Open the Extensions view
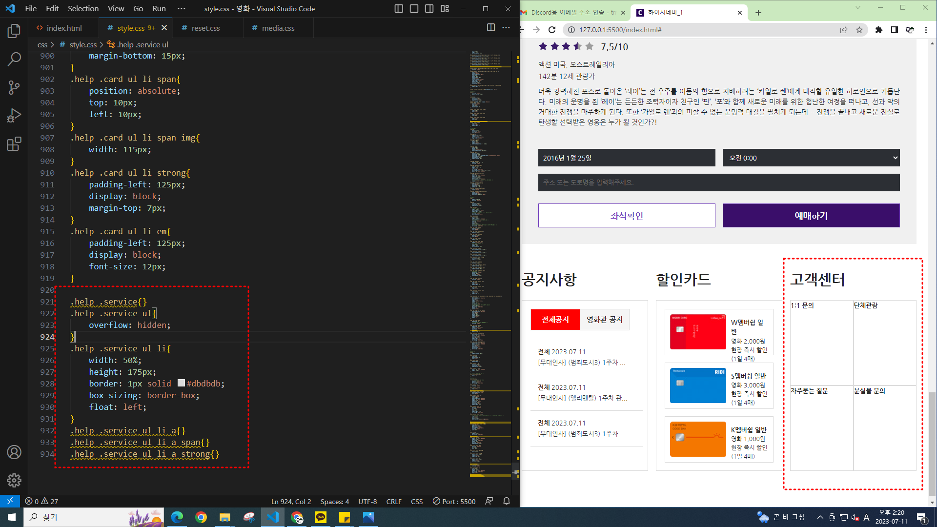This screenshot has height=527, width=937. click(x=14, y=144)
